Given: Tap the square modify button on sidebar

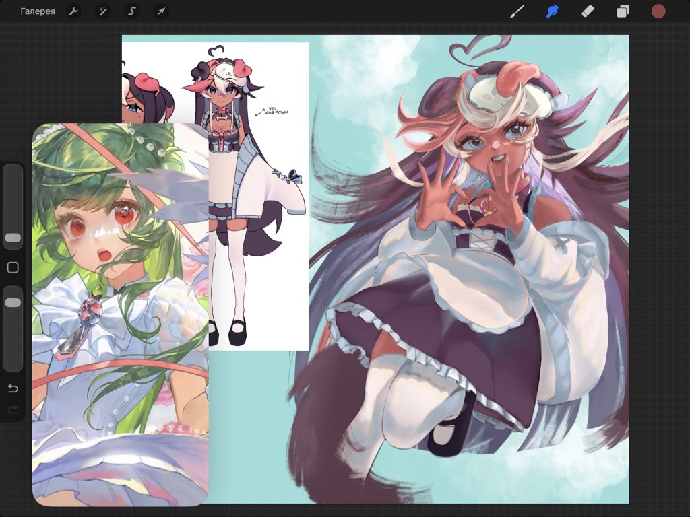Looking at the screenshot, I should tap(13, 267).
